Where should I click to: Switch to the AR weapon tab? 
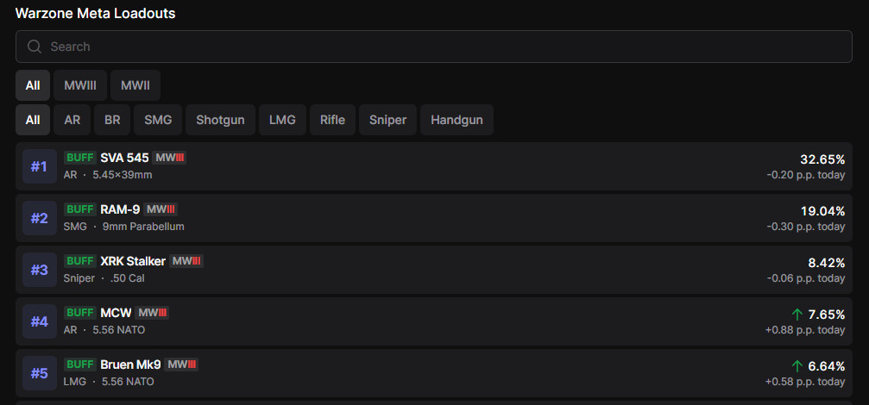72,120
